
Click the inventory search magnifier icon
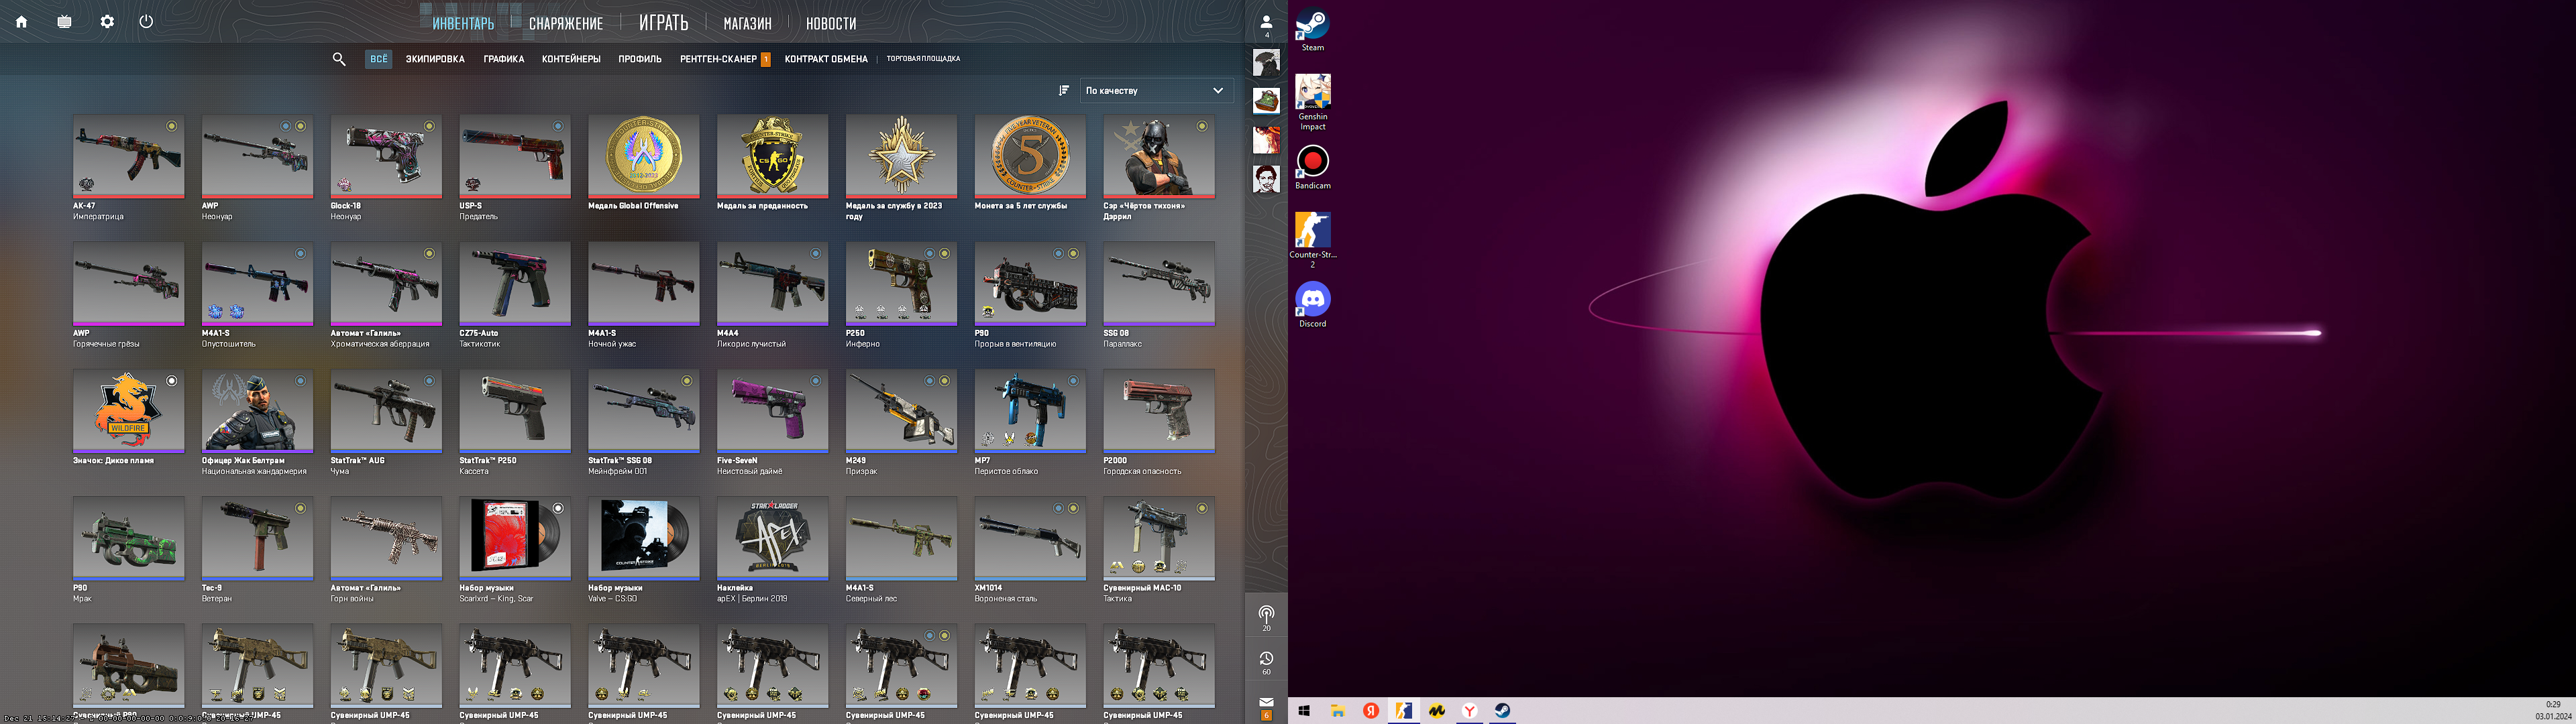click(x=339, y=60)
